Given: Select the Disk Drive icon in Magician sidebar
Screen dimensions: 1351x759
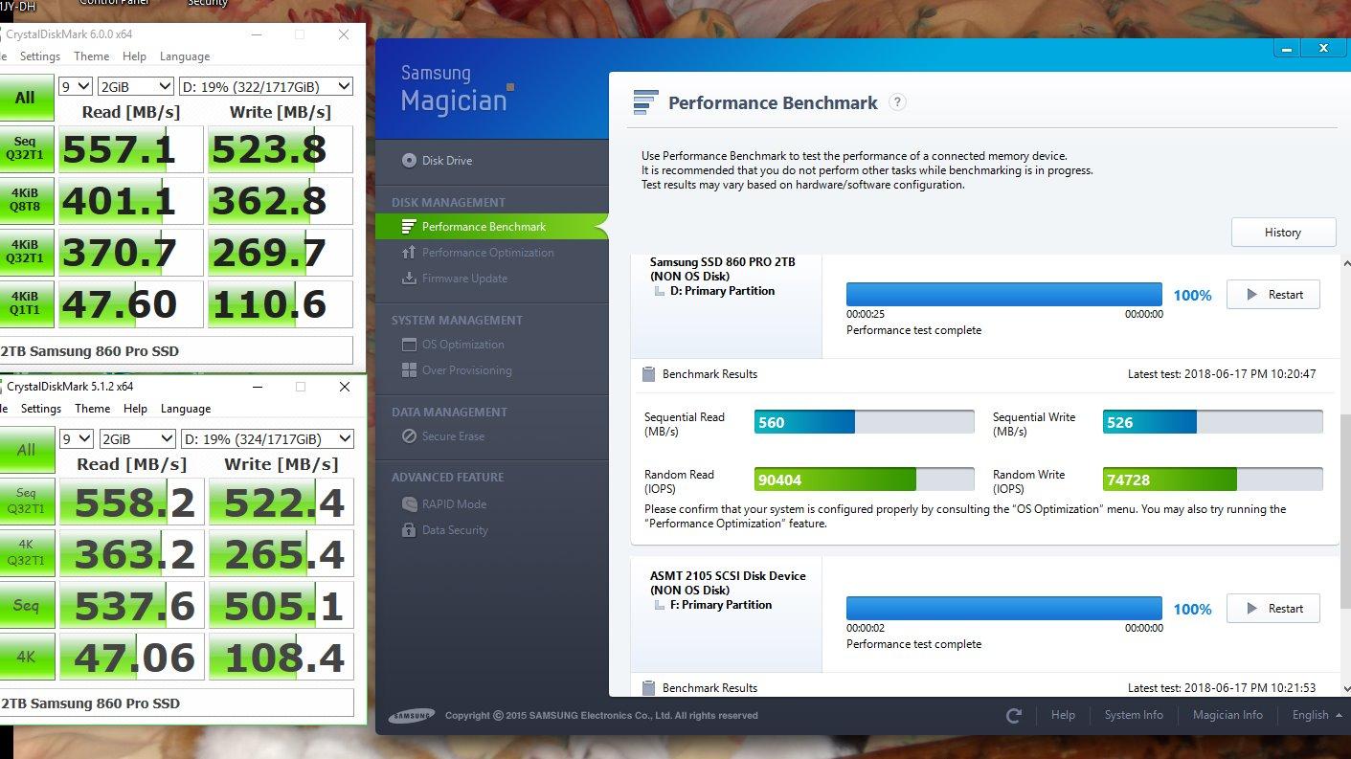Looking at the screenshot, I should pyautogui.click(x=410, y=161).
